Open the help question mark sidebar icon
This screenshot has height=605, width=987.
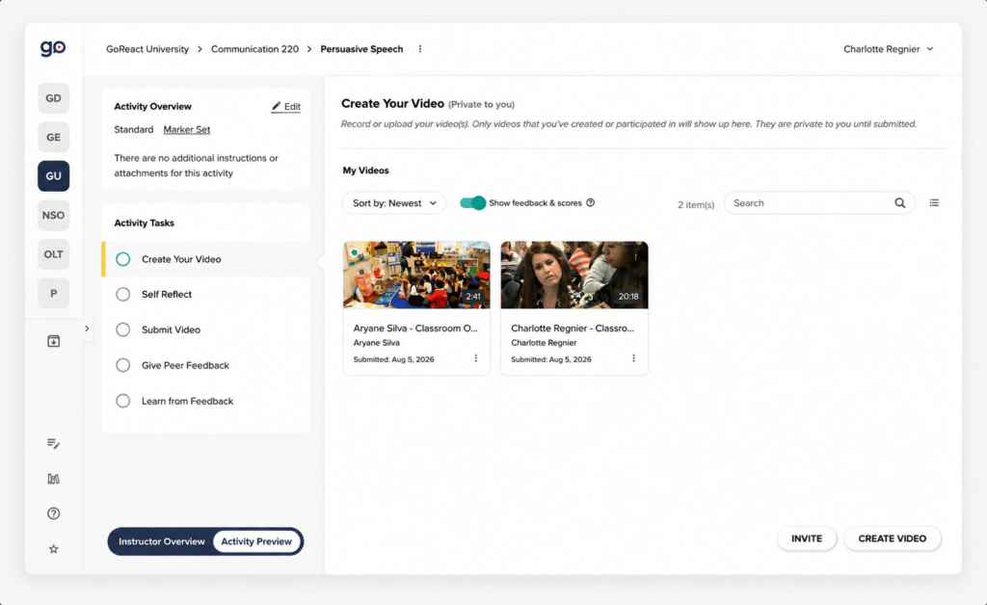(54, 513)
